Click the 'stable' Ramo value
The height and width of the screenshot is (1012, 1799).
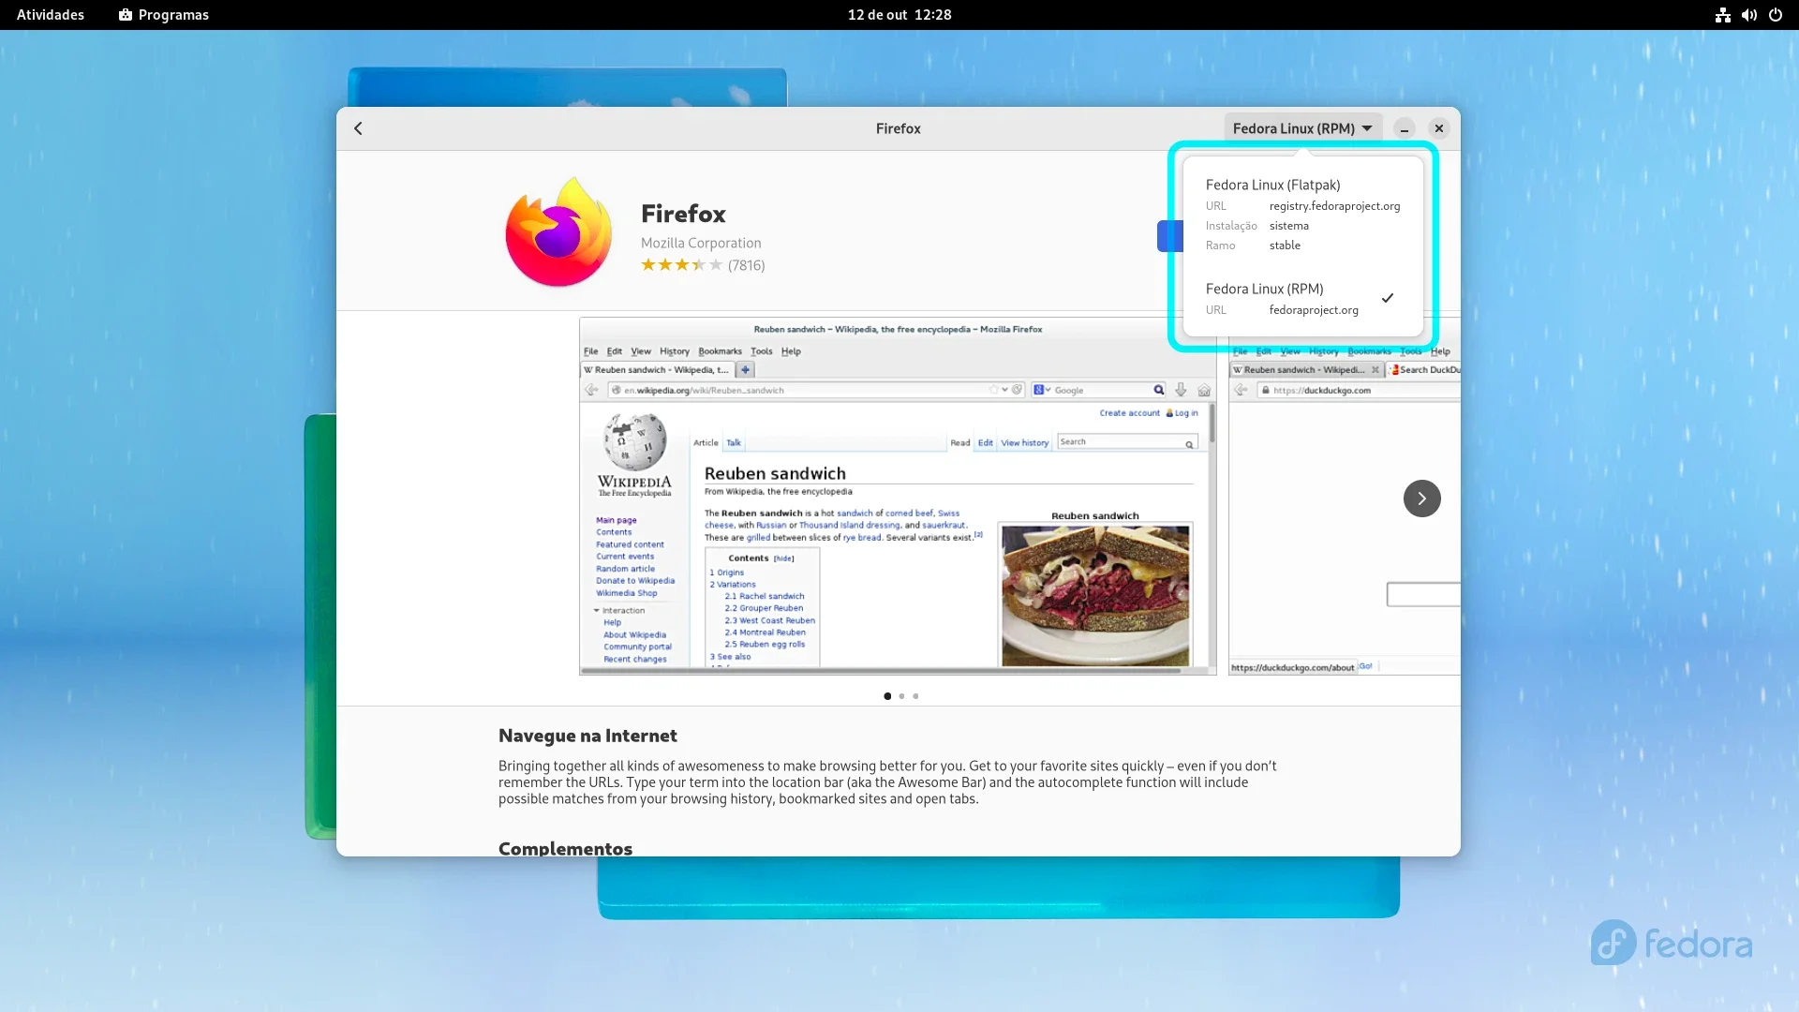pos(1285,246)
